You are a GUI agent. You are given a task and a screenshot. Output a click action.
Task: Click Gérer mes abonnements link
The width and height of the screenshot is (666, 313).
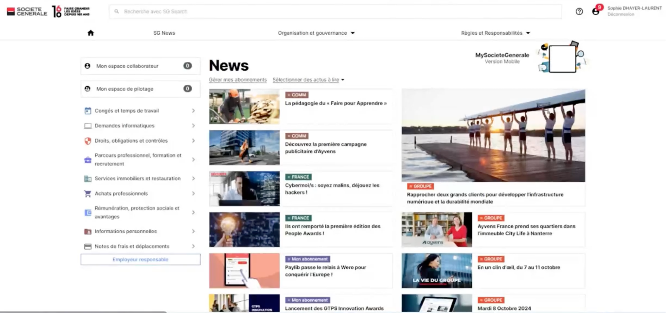(x=238, y=80)
